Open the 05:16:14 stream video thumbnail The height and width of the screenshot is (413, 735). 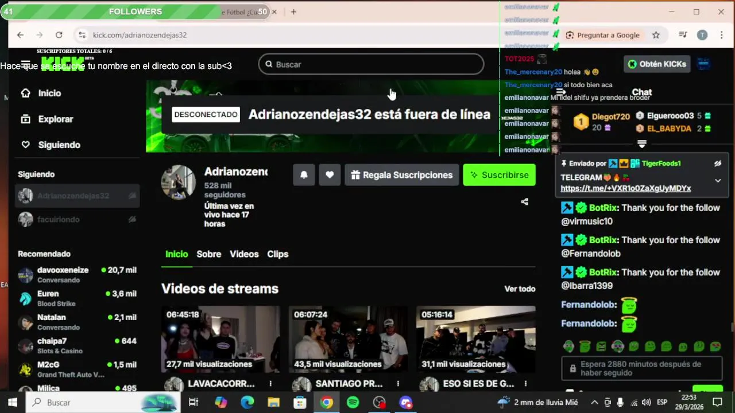pyautogui.click(x=475, y=339)
